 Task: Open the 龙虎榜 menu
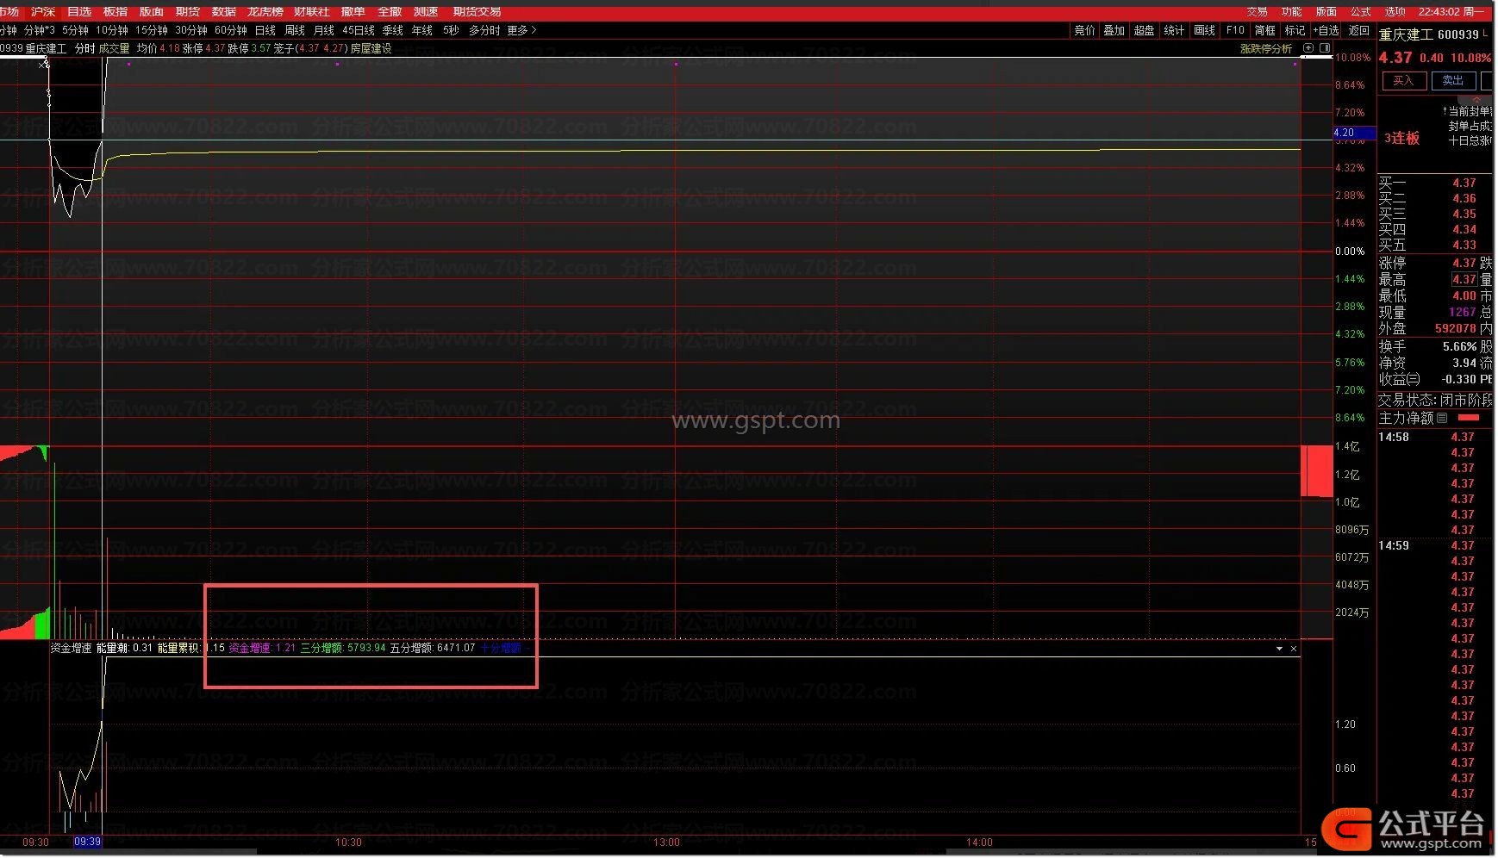[265, 12]
